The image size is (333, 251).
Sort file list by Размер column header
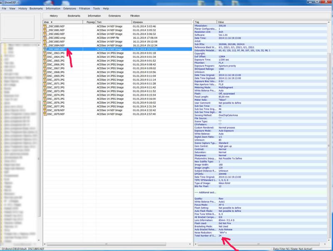(89, 22)
